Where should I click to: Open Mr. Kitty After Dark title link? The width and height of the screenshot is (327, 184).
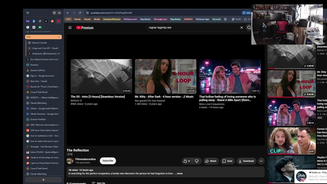(164, 97)
